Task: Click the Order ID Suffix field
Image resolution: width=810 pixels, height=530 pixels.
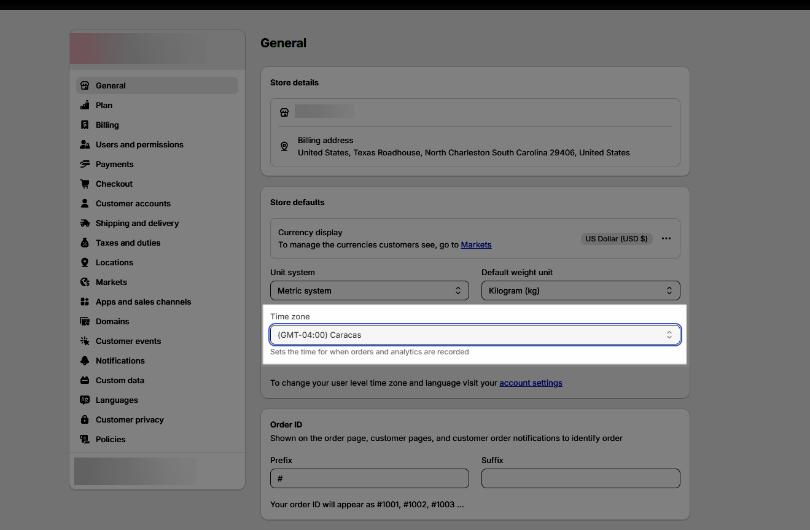Action: [x=580, y=478]
